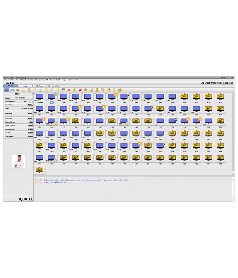Open the Muhasebe menu
238x278 pixels.
[23, 80]
